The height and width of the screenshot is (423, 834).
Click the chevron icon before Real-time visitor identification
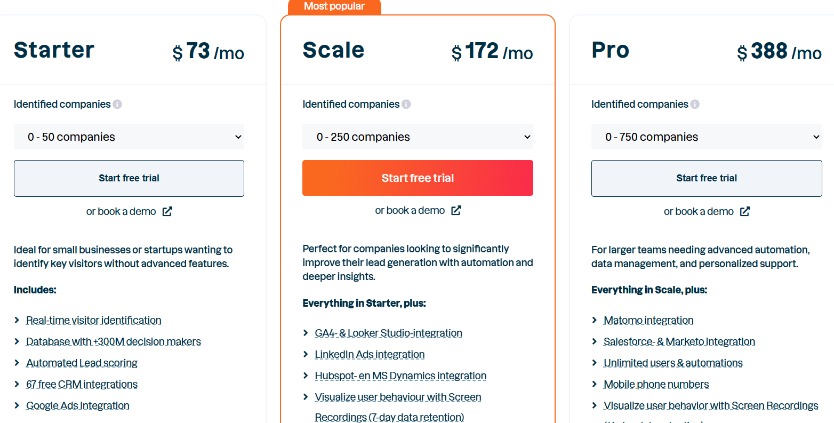point(17,320)
